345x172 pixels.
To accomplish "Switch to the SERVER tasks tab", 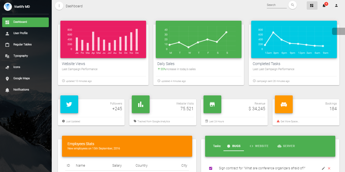I will coord(286,146).
